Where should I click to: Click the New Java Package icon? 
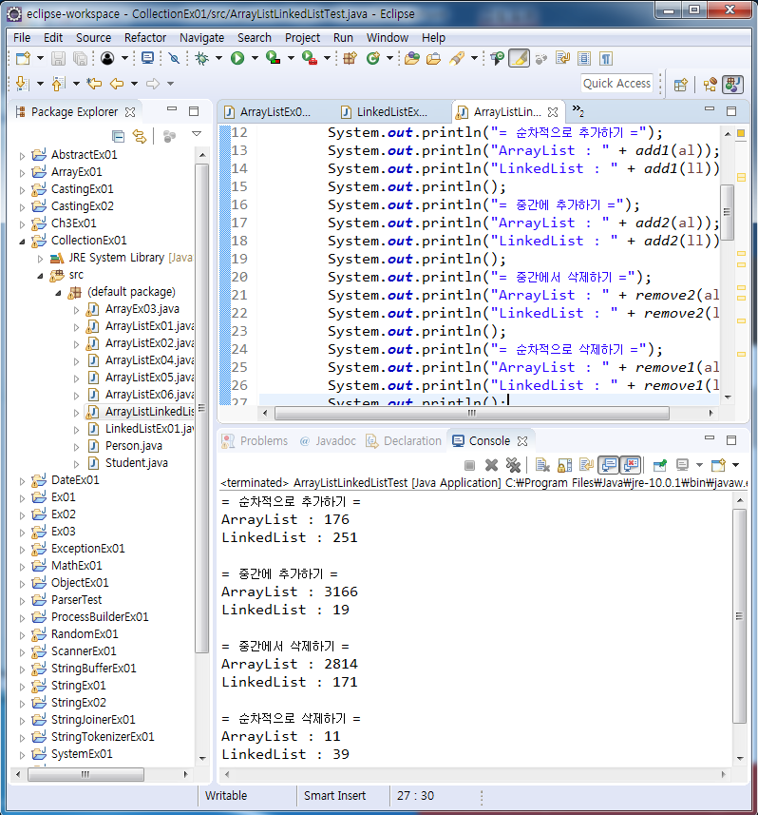click(350, 58)
